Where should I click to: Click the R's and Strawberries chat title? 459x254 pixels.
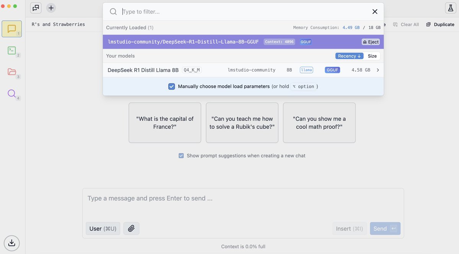click(58, 24)
